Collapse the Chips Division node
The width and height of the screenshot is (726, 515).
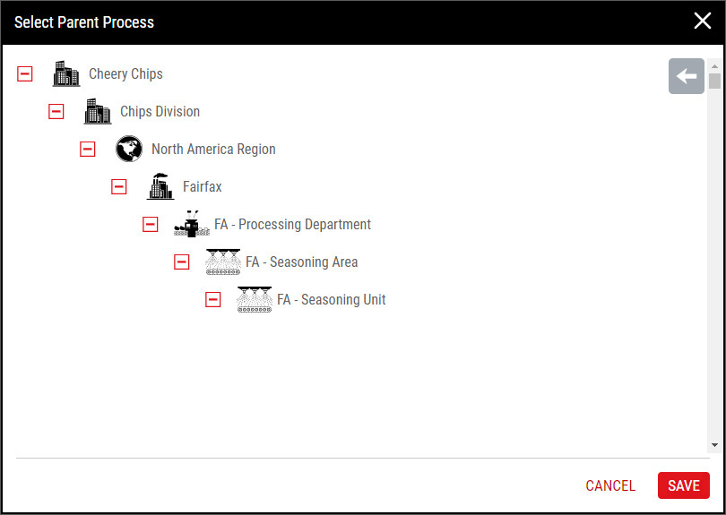(56, 112)
